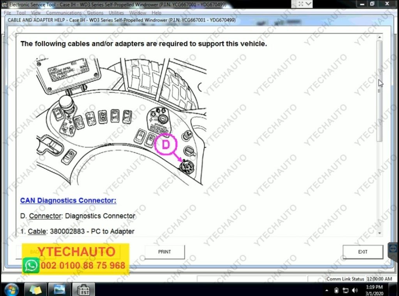Open the View menu
Viewport: 399px width, 296px height.
(x=35, y=13)
